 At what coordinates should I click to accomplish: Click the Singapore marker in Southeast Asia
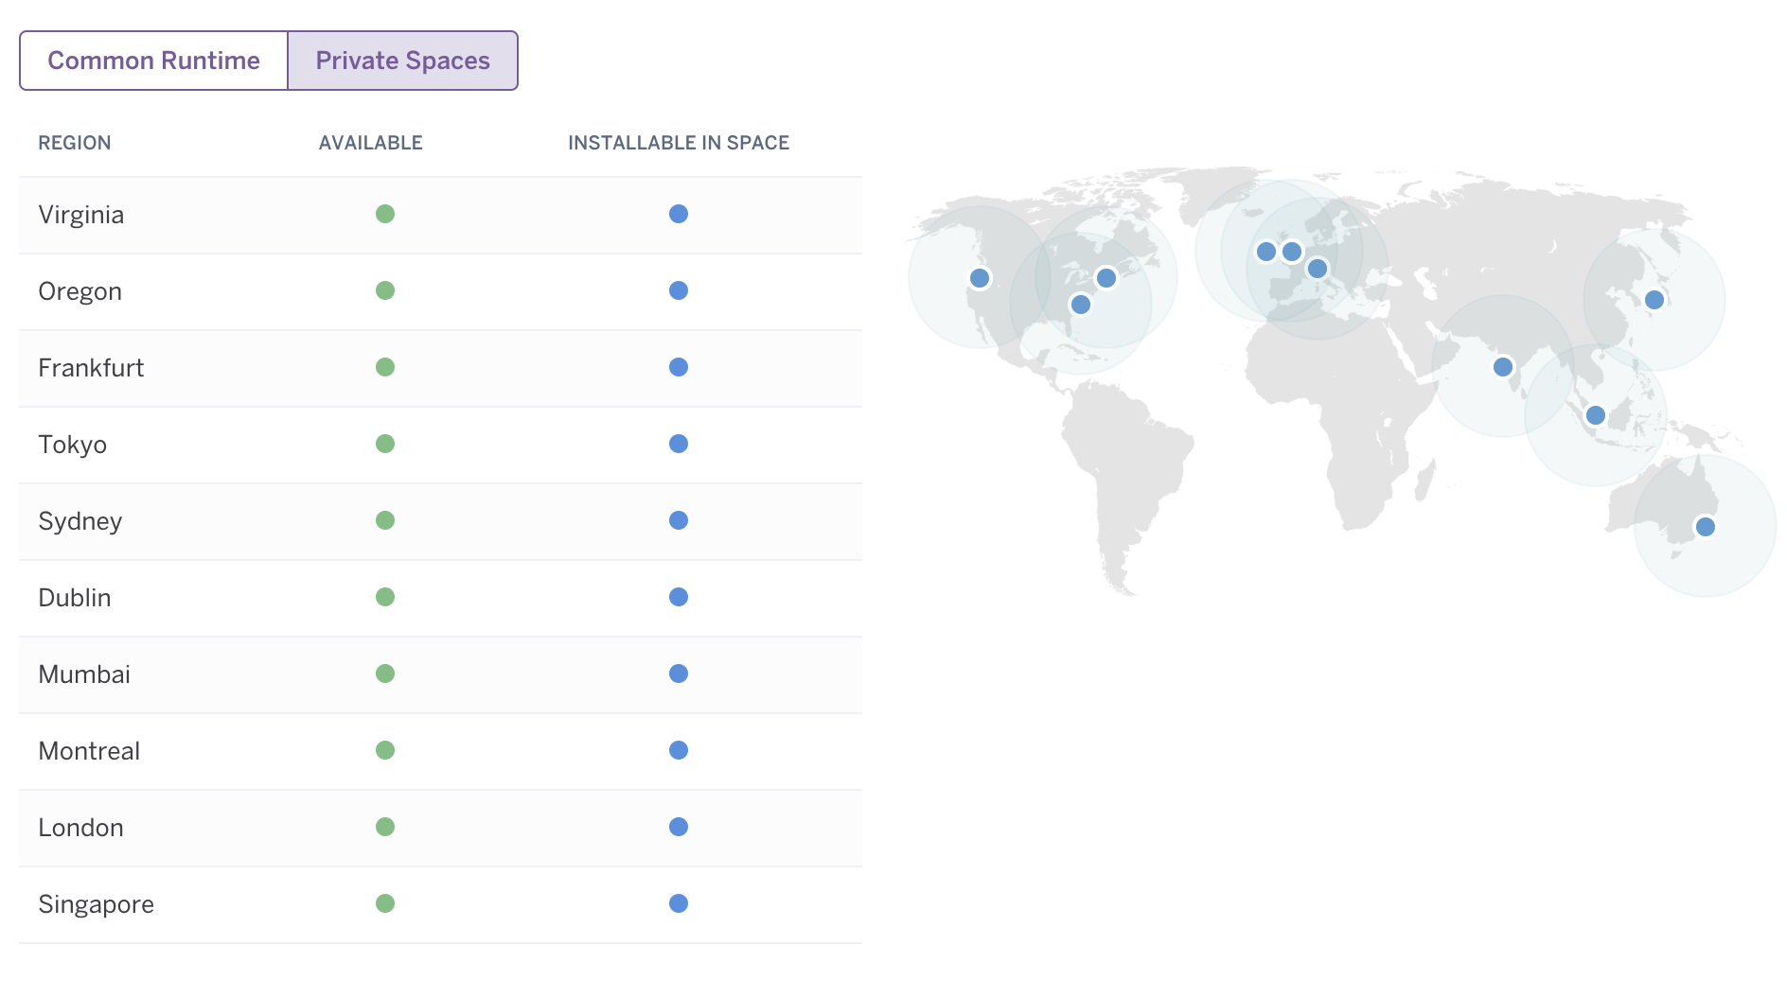pos(1596,415)
